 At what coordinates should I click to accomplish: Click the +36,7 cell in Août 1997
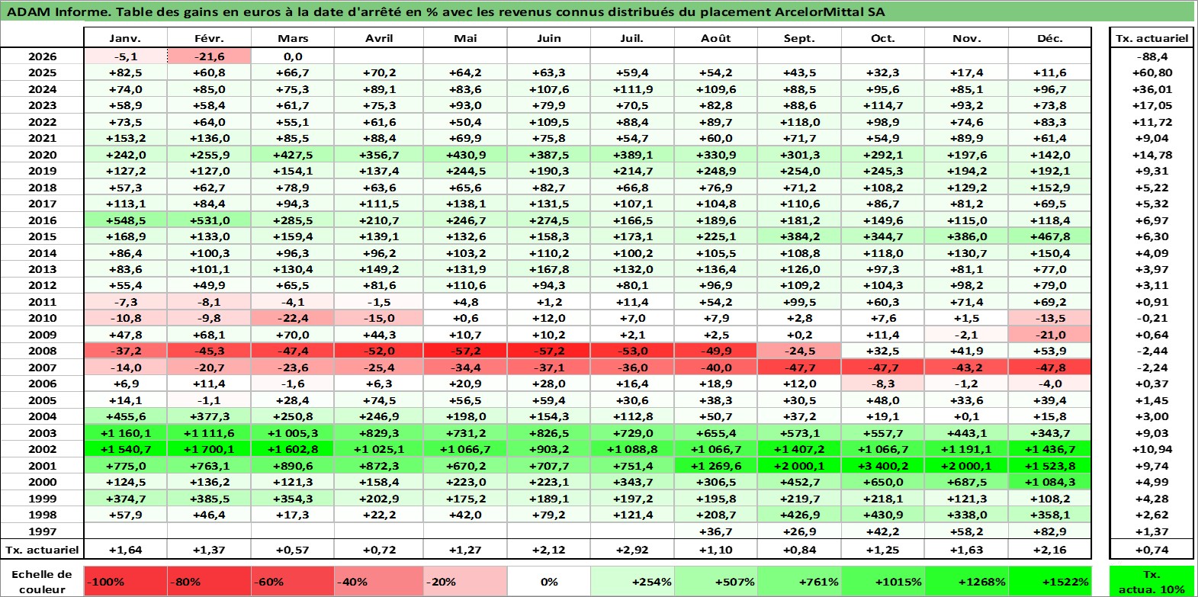716,531
